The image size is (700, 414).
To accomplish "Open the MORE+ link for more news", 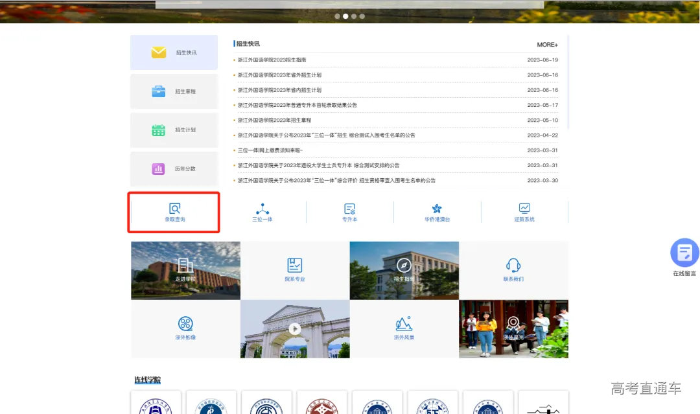I will (x=546, y=44).
